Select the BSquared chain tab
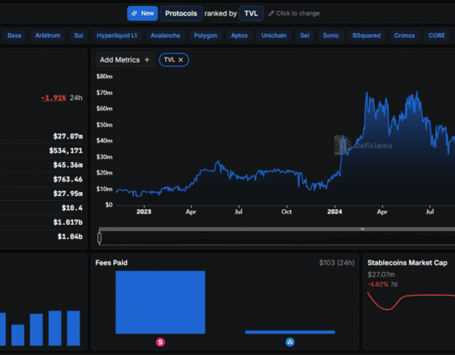This screenshot has width=455, height=355. pos(366,35)
